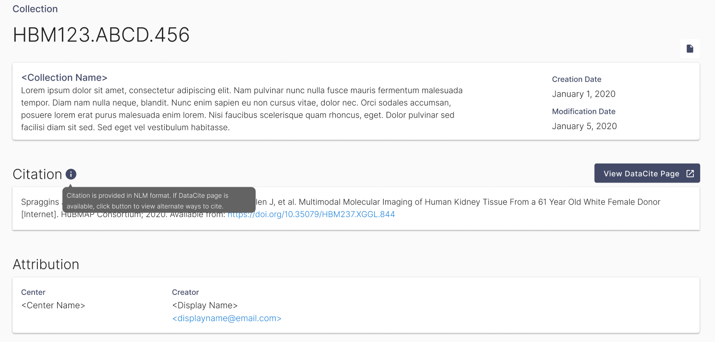
Task: Select the Attribution section header
Action: 46,264
